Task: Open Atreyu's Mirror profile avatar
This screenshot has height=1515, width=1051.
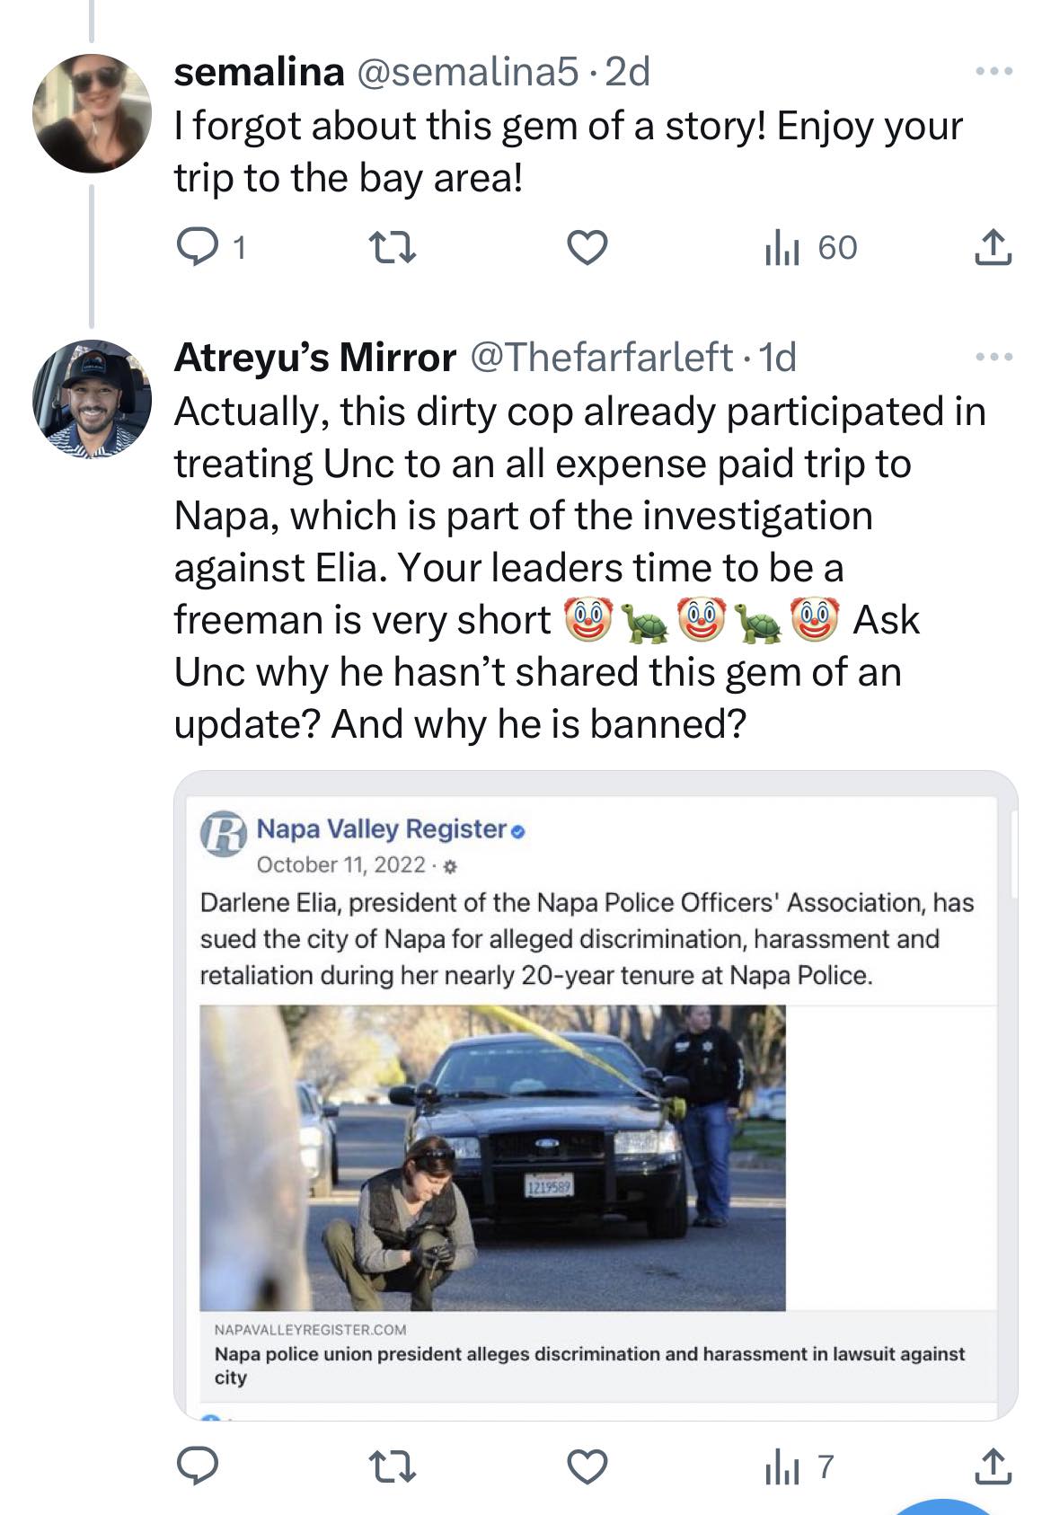Action: [92, 398]
